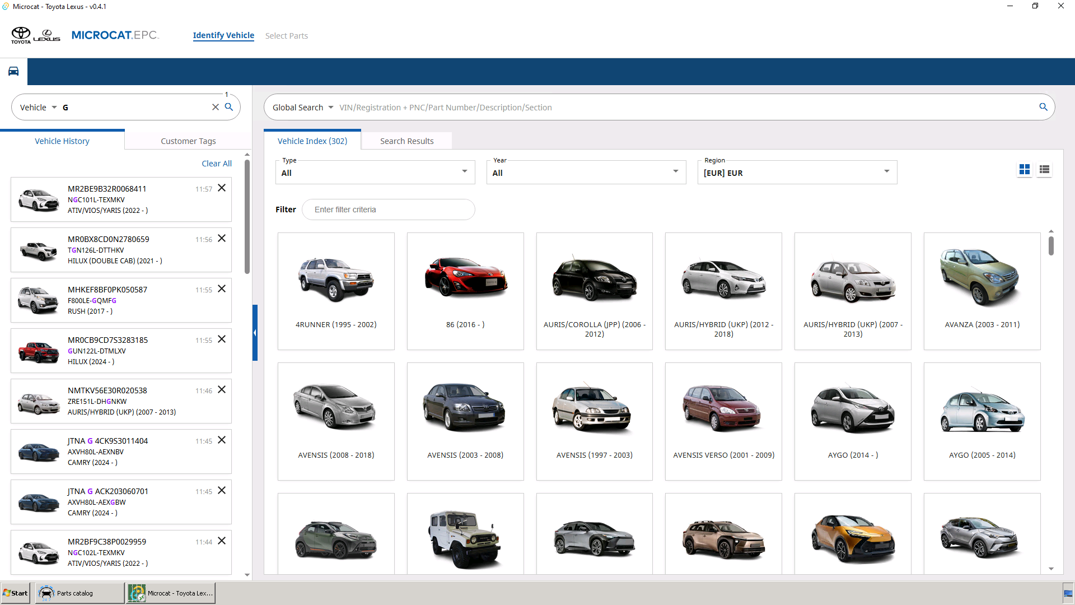Select the HILUX (2024 - ) history entry

tap(121, 351)
